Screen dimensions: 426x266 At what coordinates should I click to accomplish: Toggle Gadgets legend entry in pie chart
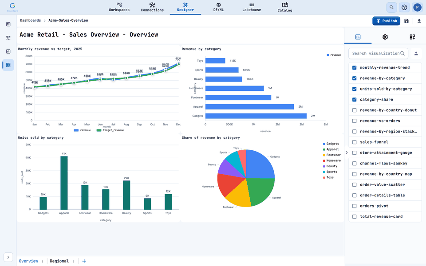pos(331,144)
